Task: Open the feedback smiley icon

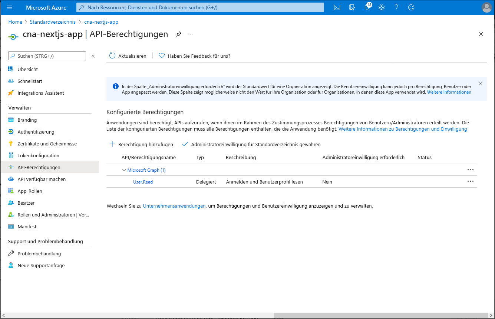Action: coord(411,7)
